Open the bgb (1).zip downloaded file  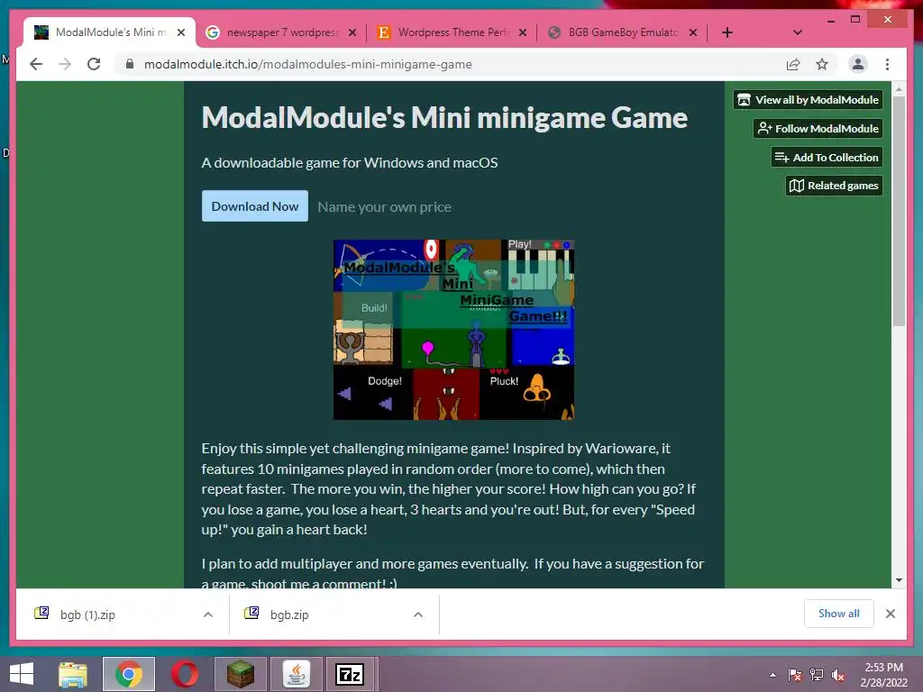click(x=87, y=615)
